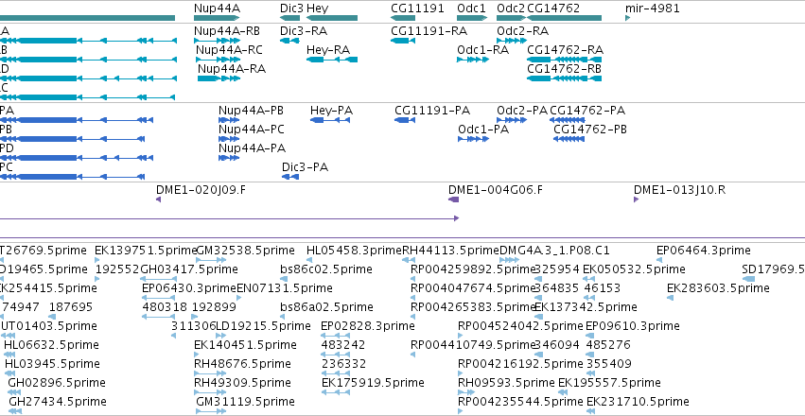This screenshot has width=805, height=416.
Task: Click the EK050532.5prime EST label
Action: (x=634, y=269)
